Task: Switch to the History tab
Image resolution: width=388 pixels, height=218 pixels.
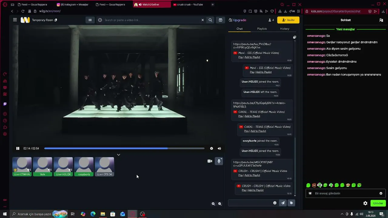Action: (x=285, y=29)
